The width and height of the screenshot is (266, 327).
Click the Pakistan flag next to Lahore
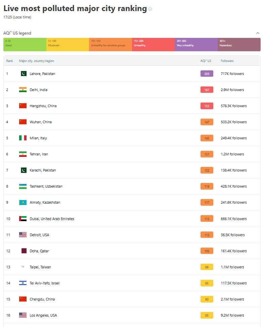point(23,74)
